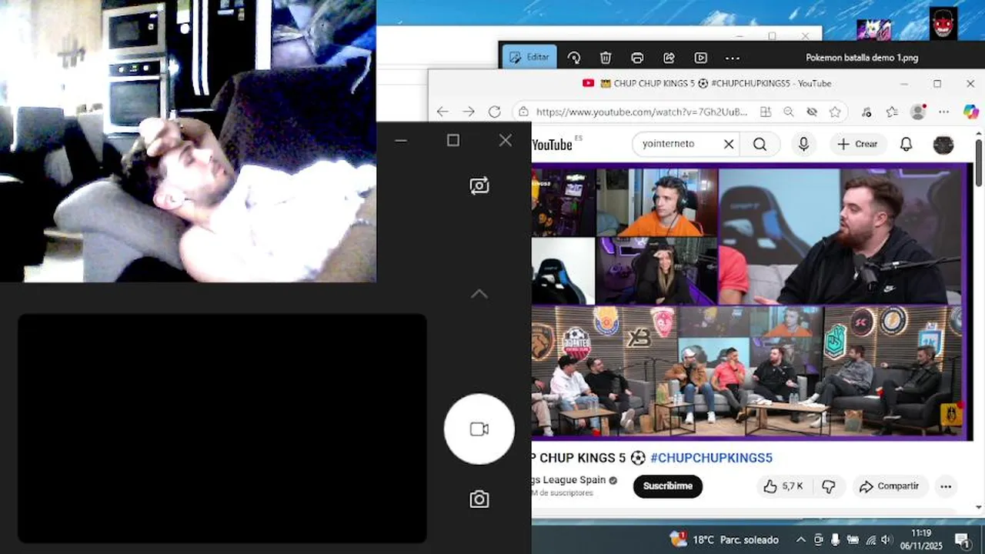Start slideshow from Photos toolbar
Viewport: 985px width, 554px height.
click(700, 58)
